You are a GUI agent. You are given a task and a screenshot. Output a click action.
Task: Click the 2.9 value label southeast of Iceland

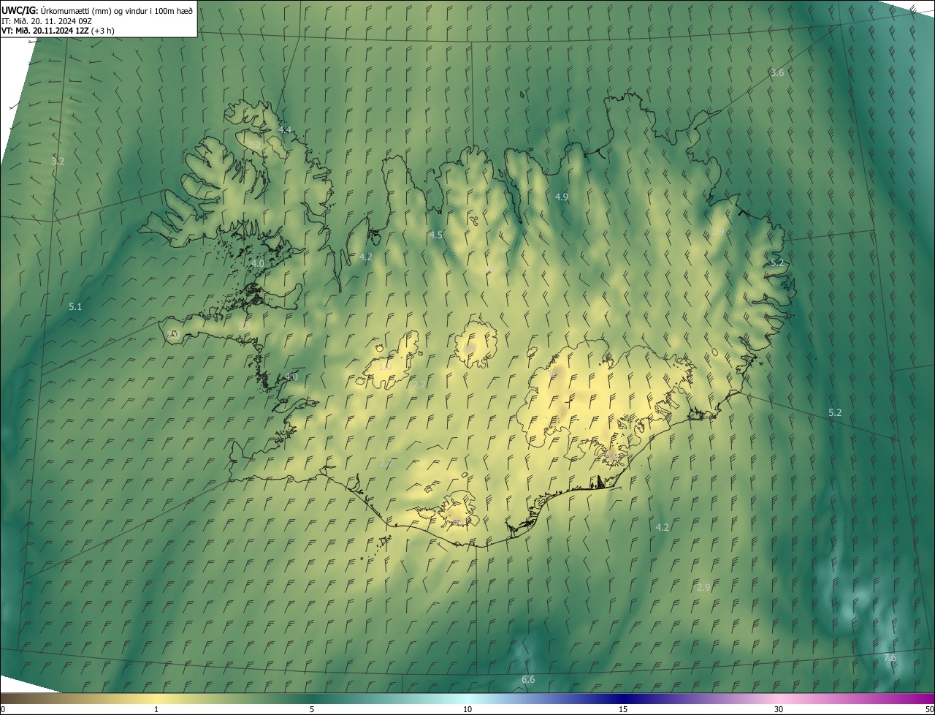[703, 587]
